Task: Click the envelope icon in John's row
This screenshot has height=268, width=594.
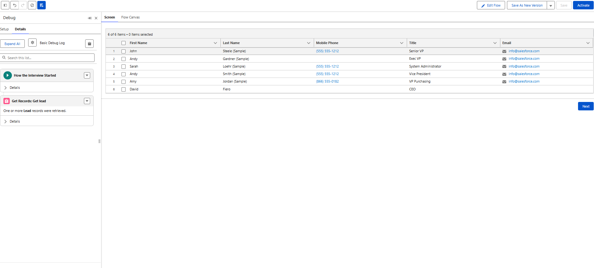Action: point(504,51)
